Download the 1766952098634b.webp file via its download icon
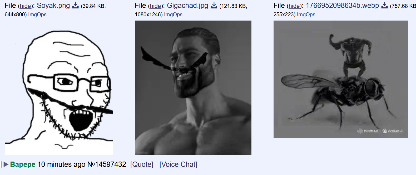The width and height of the screenshot is (416, 175). click(x=385, y=6)
